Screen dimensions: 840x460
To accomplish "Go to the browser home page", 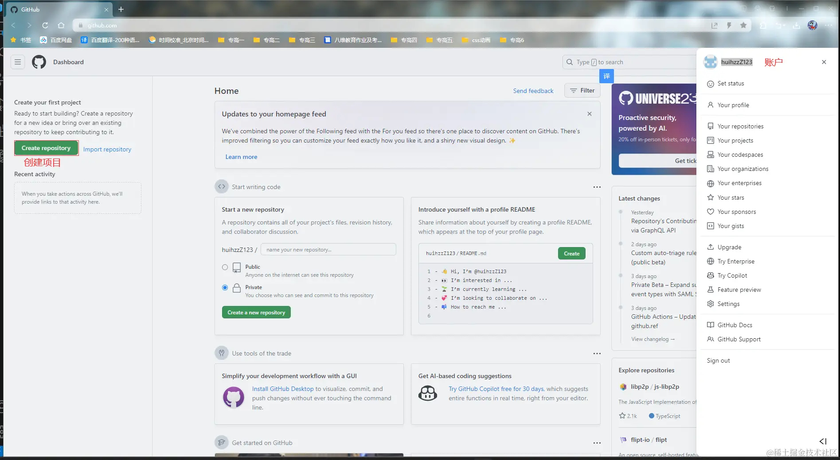I will tap(61, 25).
